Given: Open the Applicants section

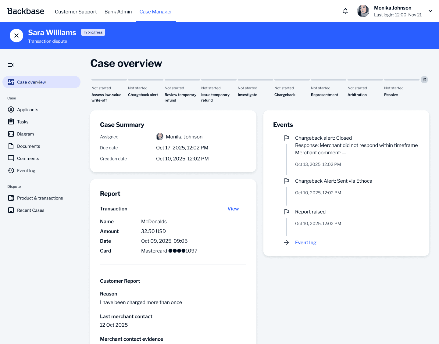Looking at the screenshot, I should coord(28,109).
